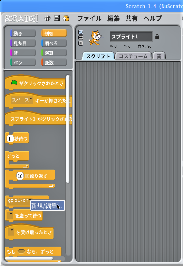Click the スプライト1 name field
The image size is (183, 266).
point(131,37)
